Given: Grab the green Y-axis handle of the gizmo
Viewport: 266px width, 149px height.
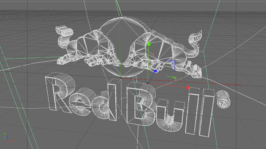Looking at the screenshot, I should coord(149,44).
